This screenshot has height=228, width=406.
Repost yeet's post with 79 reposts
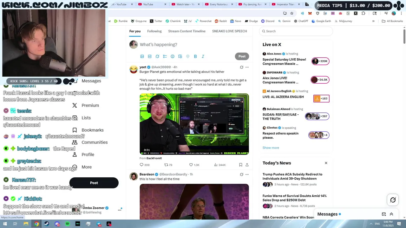coord(168,165)
